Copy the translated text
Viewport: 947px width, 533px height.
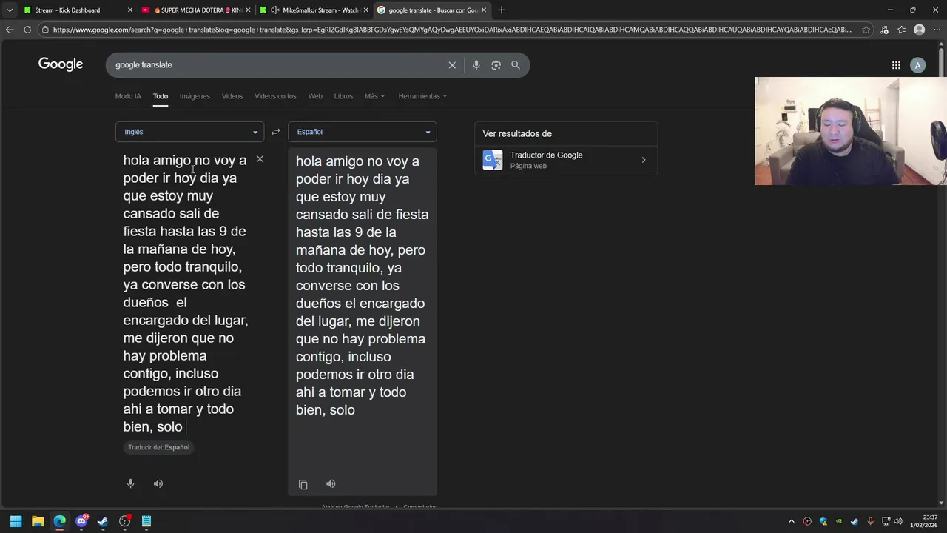point(303,484)
